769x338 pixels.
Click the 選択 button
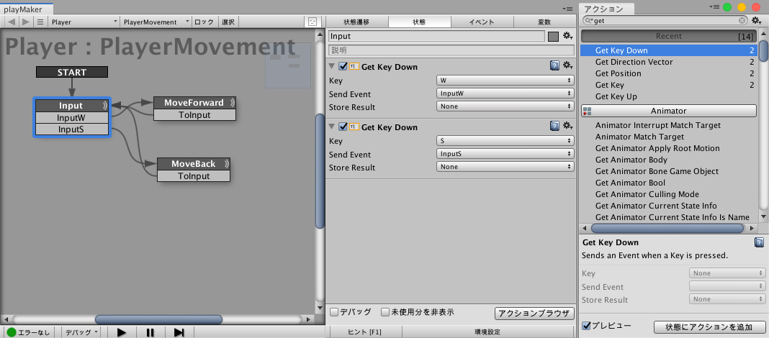[228, 22]
